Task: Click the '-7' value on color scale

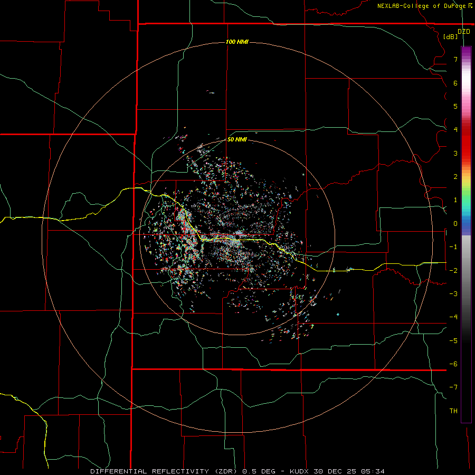Action: (x=453, y=387)
